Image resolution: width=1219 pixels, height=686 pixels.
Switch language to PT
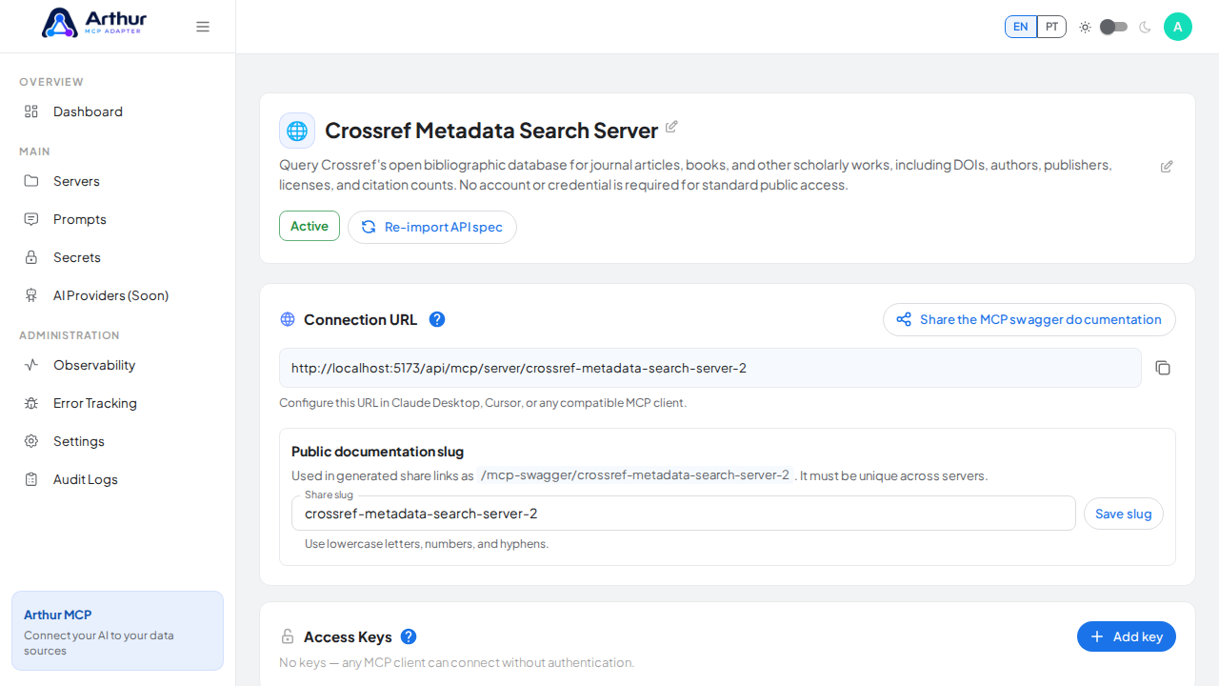(x=1051, y=27)
